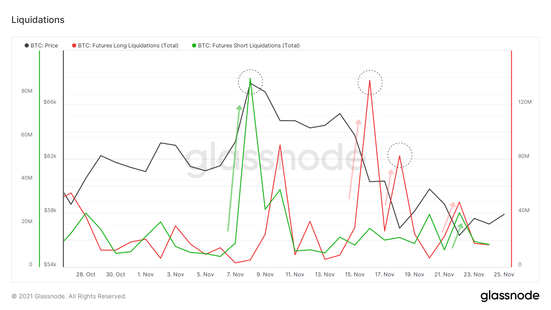The image size is (551, 310).
Task: Click the green short liquidations legend dot
Action: click(x=194, y=46)
